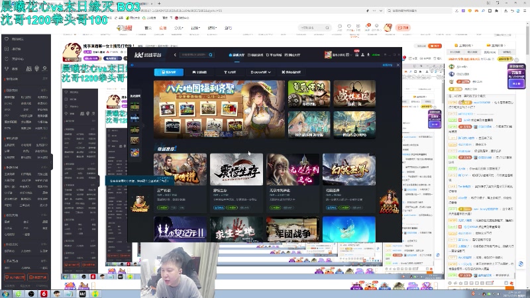530x298 pixels.
Task: Click the orange button in Huya header
Action: pyautogui.click(x=403, y=28)
